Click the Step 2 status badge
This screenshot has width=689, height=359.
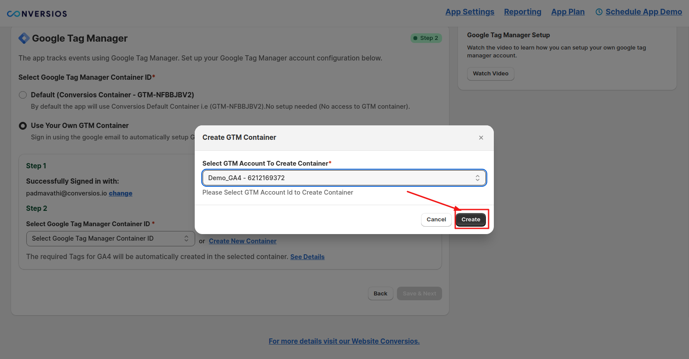pos(426,38)
